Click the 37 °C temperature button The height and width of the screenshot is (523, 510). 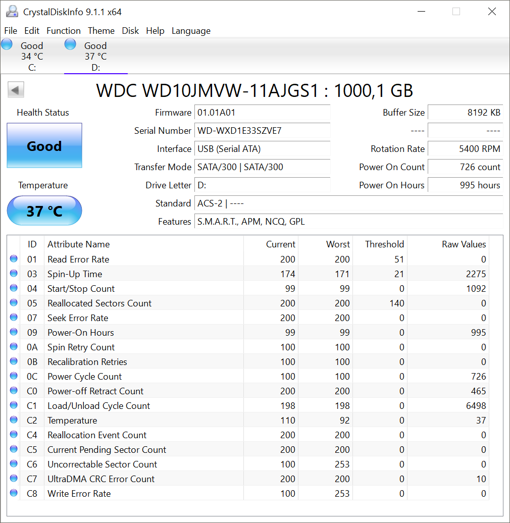[x=44, y=211]
